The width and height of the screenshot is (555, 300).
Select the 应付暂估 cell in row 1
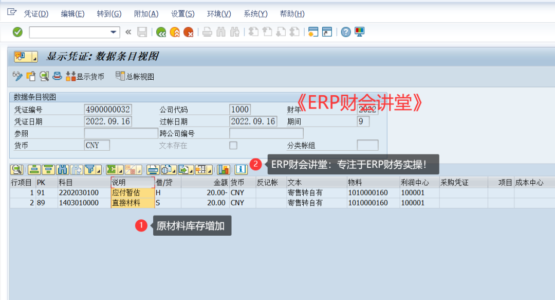tap(132, 192)
